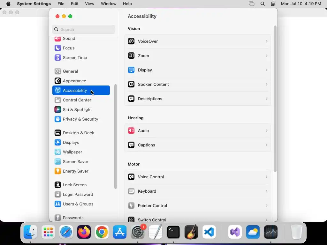
Task: Click the VoiceOver icon
Action: 131,41
